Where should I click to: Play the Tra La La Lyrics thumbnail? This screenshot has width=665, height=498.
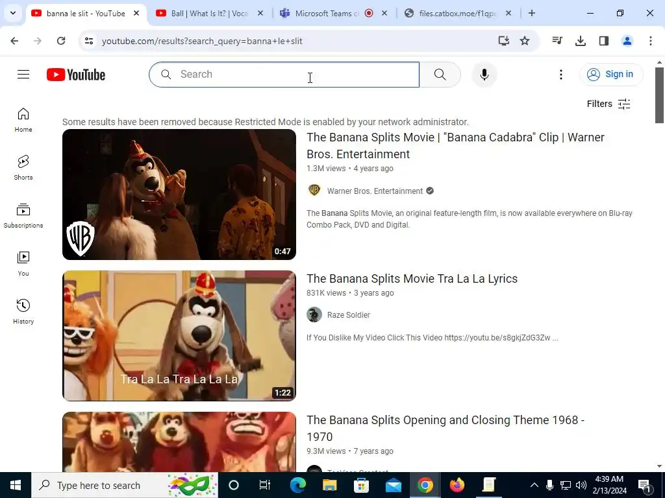[x=179, y=336]
